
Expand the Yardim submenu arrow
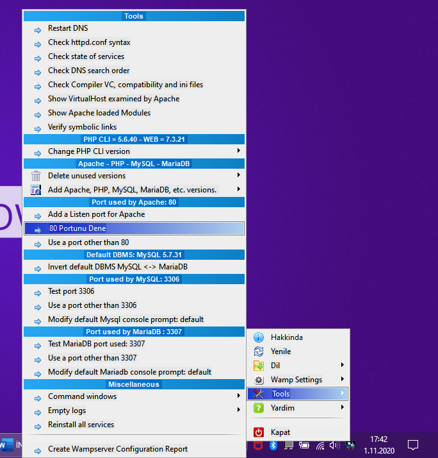(x=343, y=407)
